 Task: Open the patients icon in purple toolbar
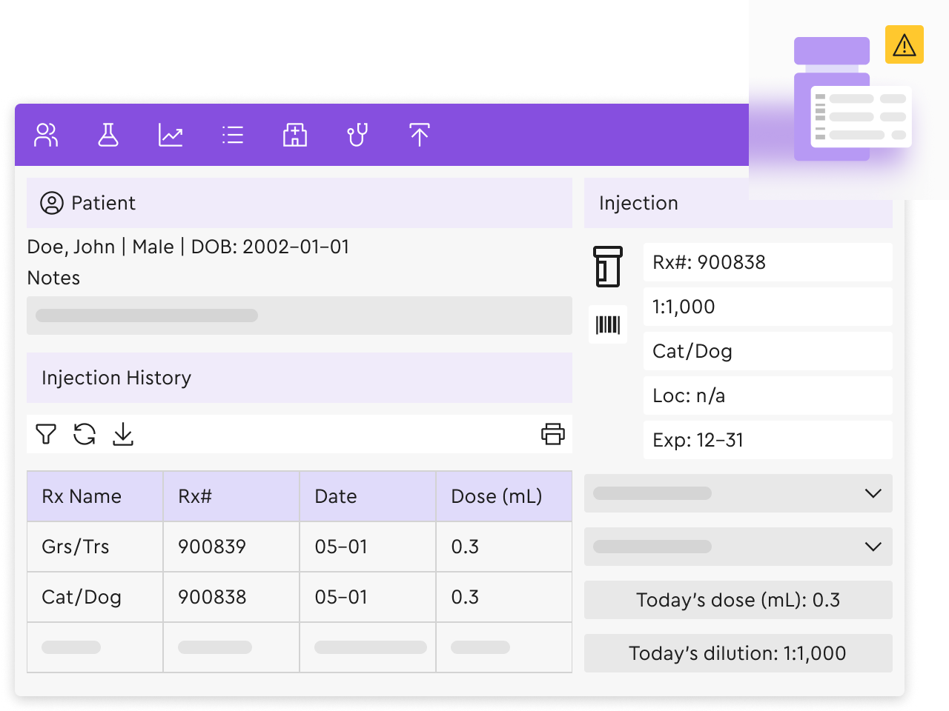pos(46,135)
